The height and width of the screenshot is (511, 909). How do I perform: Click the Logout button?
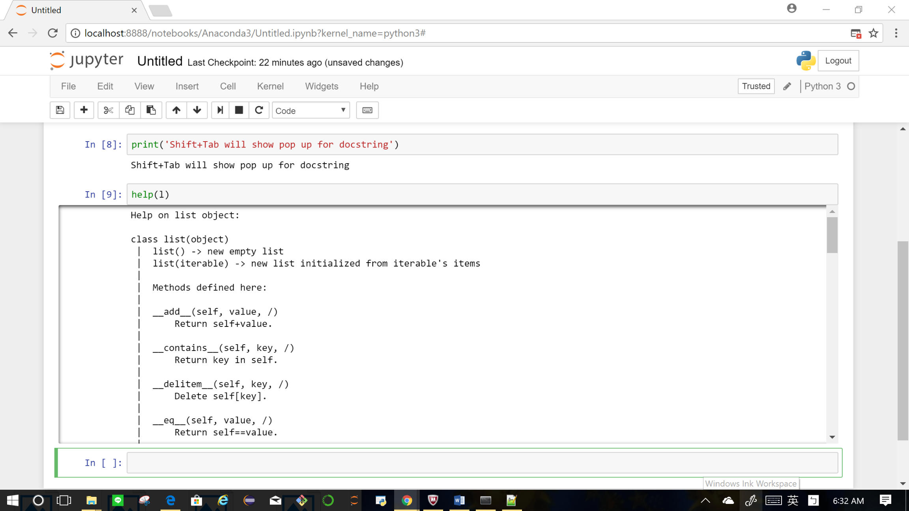(x=838, y=60)
